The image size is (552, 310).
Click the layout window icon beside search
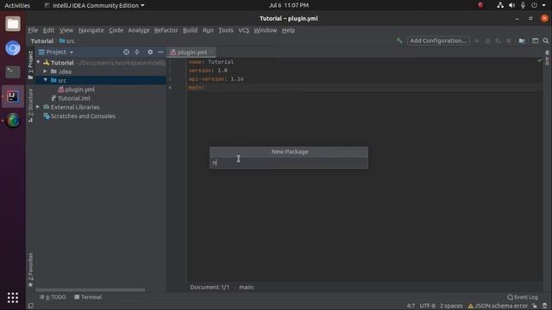[535, 40]
